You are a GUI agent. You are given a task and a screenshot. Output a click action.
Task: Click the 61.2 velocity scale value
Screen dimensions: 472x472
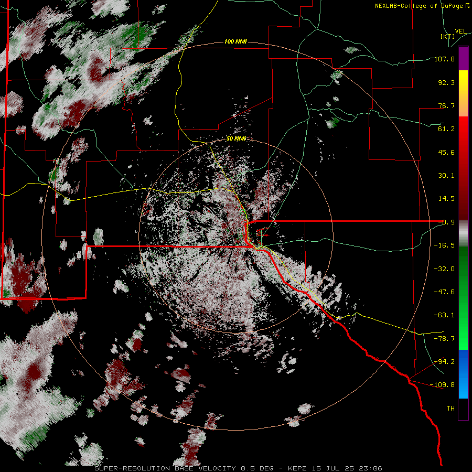446,129
